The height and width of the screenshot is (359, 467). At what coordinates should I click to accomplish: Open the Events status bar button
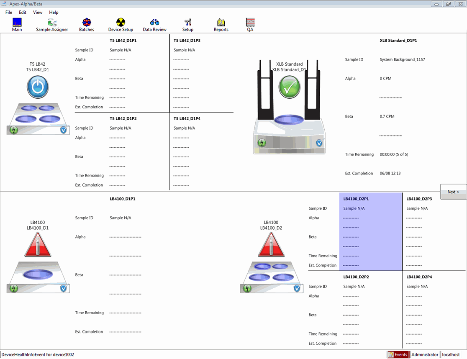click(x=398, y=354)
